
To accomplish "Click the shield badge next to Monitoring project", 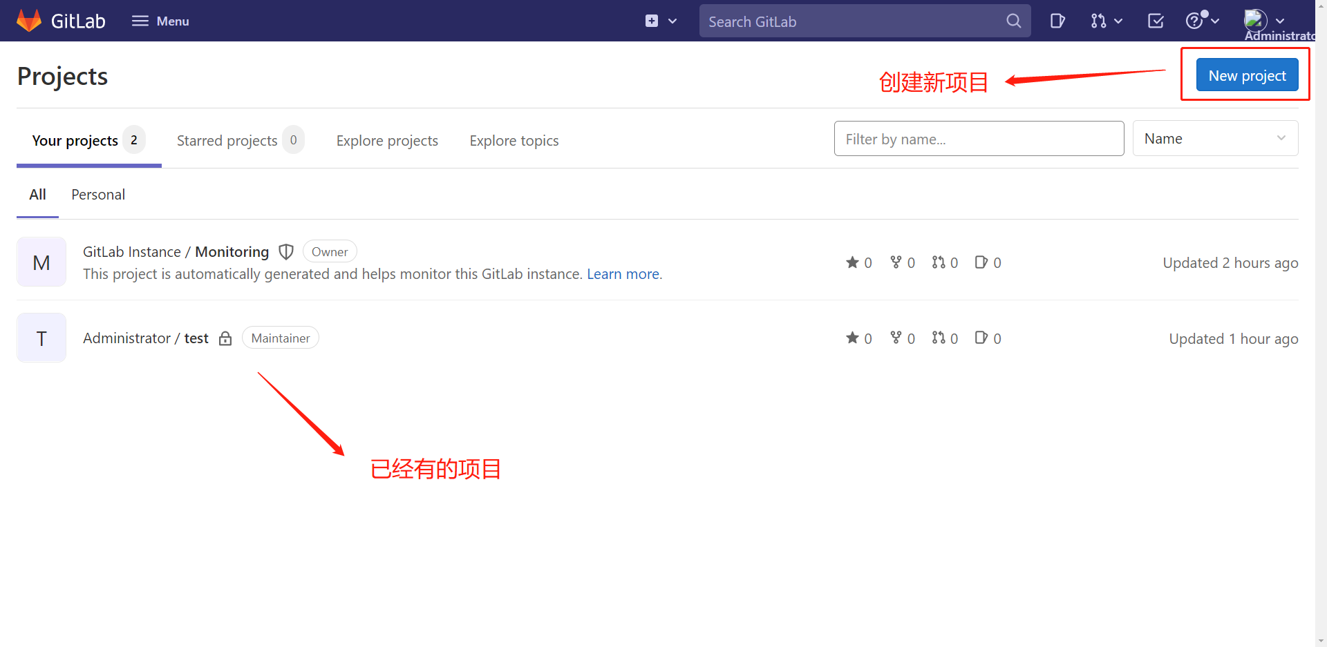I will tap(286, 251).
